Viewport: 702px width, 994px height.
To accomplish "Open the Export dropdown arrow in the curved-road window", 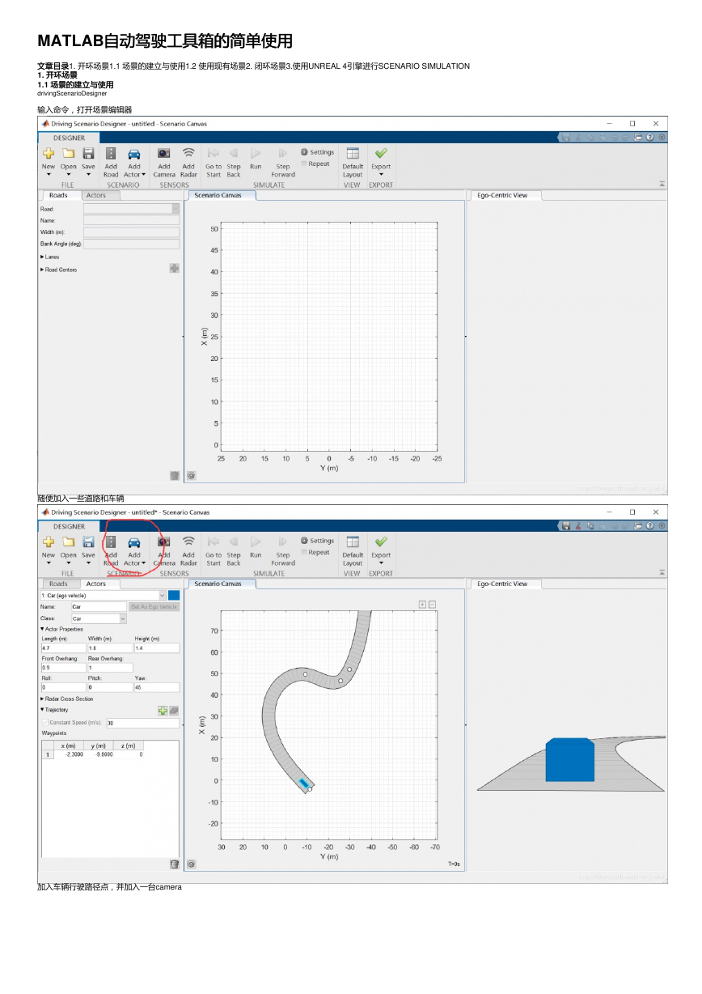I will [381, 563].
